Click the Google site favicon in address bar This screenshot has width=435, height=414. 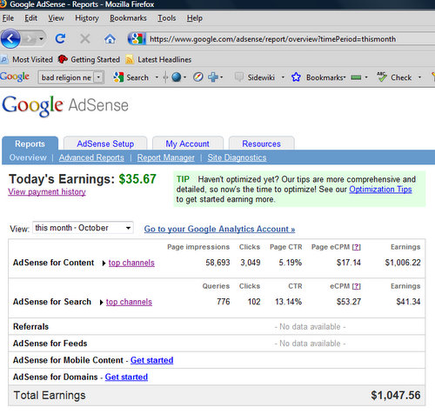point(137,38)
